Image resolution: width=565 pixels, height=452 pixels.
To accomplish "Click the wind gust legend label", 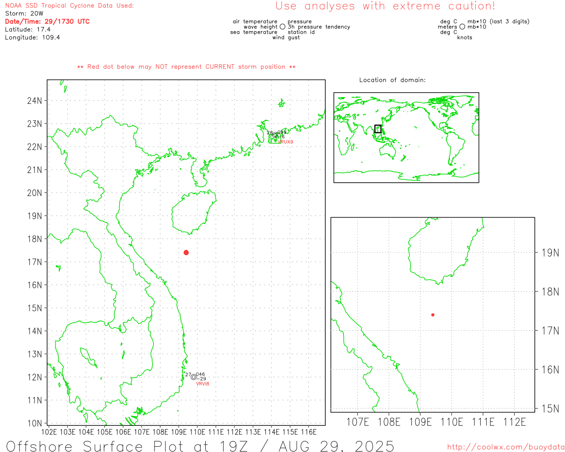I will (x=286, y=38).
